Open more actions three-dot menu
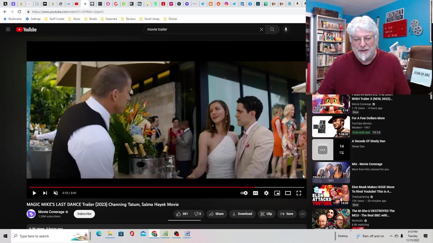Screen dimensions: 433x243 point(303,214)
